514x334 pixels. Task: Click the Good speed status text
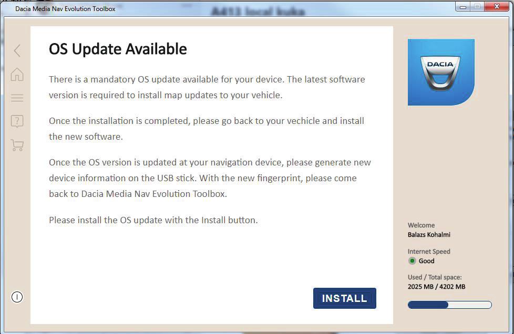click(x=426, y=261)
